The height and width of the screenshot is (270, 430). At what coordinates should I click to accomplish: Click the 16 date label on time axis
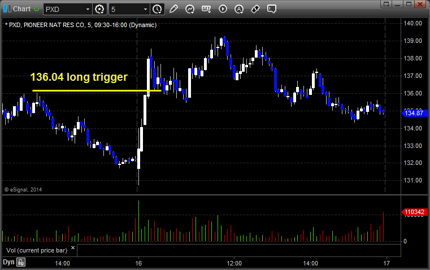(138, 263)
